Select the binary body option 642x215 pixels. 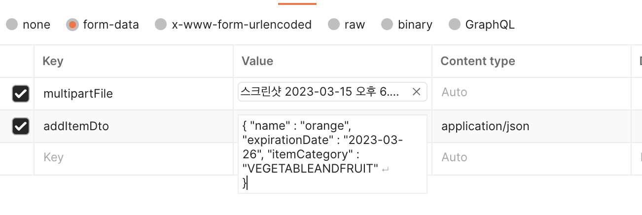[x=387, y=25]
